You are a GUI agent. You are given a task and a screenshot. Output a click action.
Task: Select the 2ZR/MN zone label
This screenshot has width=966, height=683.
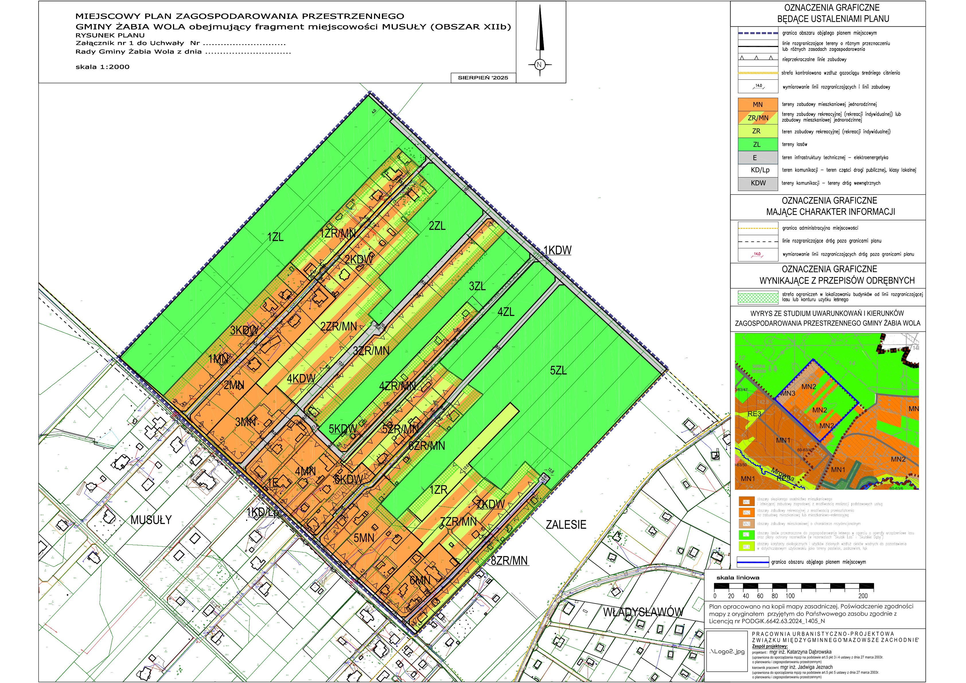[x=339, y=326]
